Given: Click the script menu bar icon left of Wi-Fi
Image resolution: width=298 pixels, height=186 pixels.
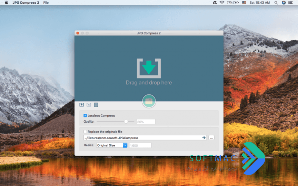Looking at the screenshot, I should tap(215, 2).
